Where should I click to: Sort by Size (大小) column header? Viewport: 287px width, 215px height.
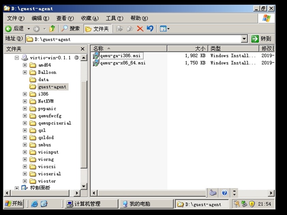point(187,48)
